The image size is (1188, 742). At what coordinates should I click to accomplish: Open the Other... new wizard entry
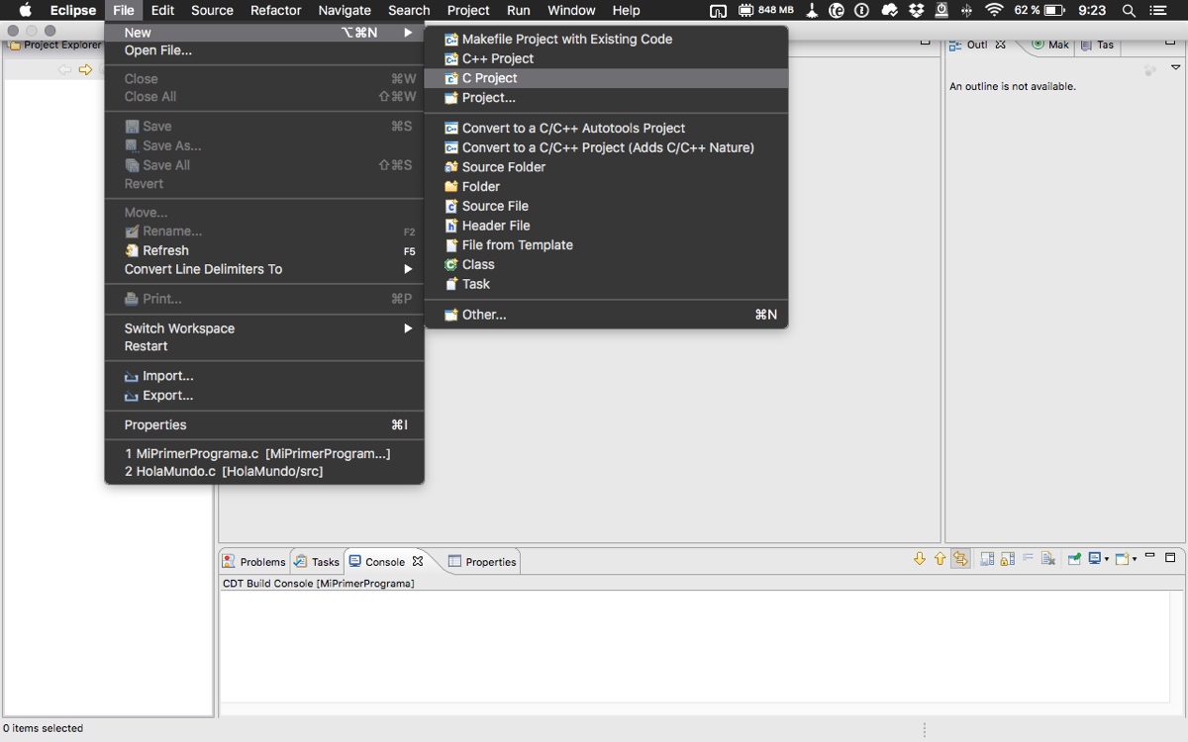pos(606,315)
